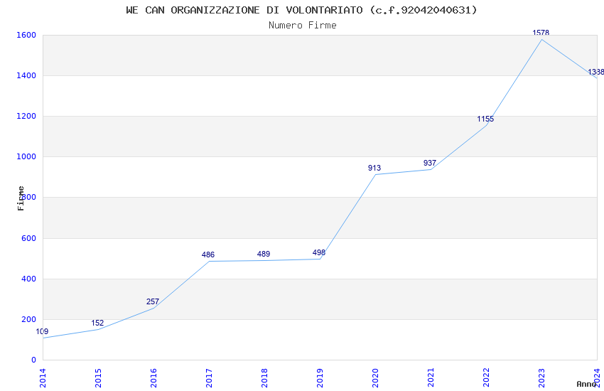
Task: Click x-axis year label 2014
Action: point(43,378)
